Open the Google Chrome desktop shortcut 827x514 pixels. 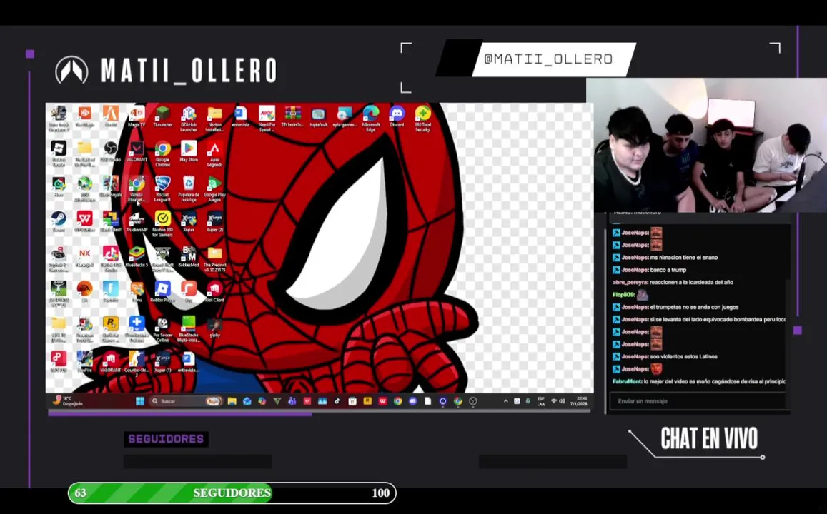162,153
